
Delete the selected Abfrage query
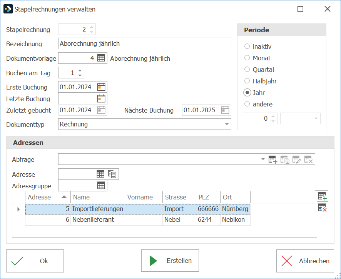tap(308, 159)
